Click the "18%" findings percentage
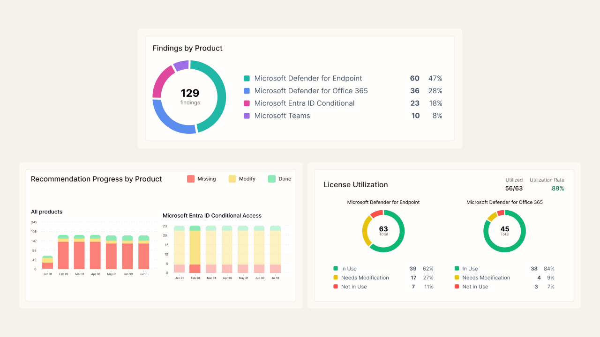 tap(435, 103)
